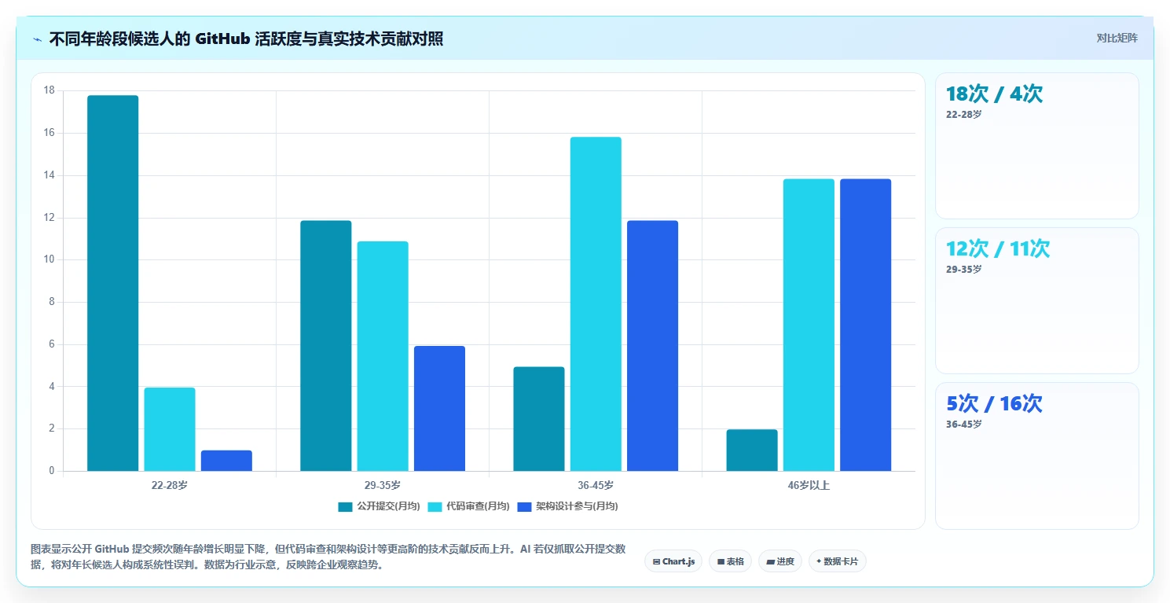Click the 数据卡片 chip
The width and height of the screenshot is (1170, 603).
[x=837, y=561]
